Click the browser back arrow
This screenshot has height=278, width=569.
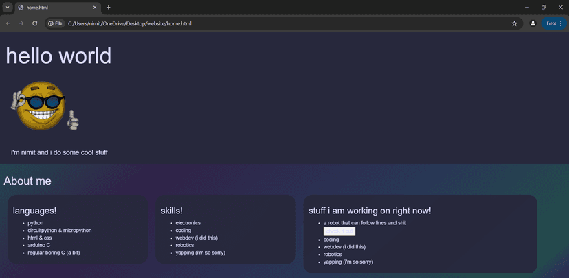[x=8, y=23]
